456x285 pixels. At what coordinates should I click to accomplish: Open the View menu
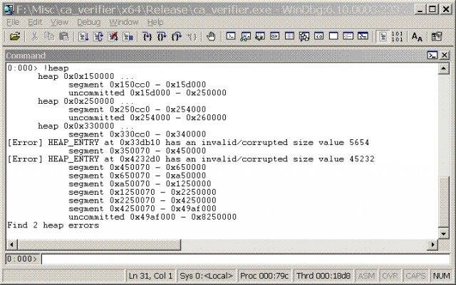click(x=59, y=22)
